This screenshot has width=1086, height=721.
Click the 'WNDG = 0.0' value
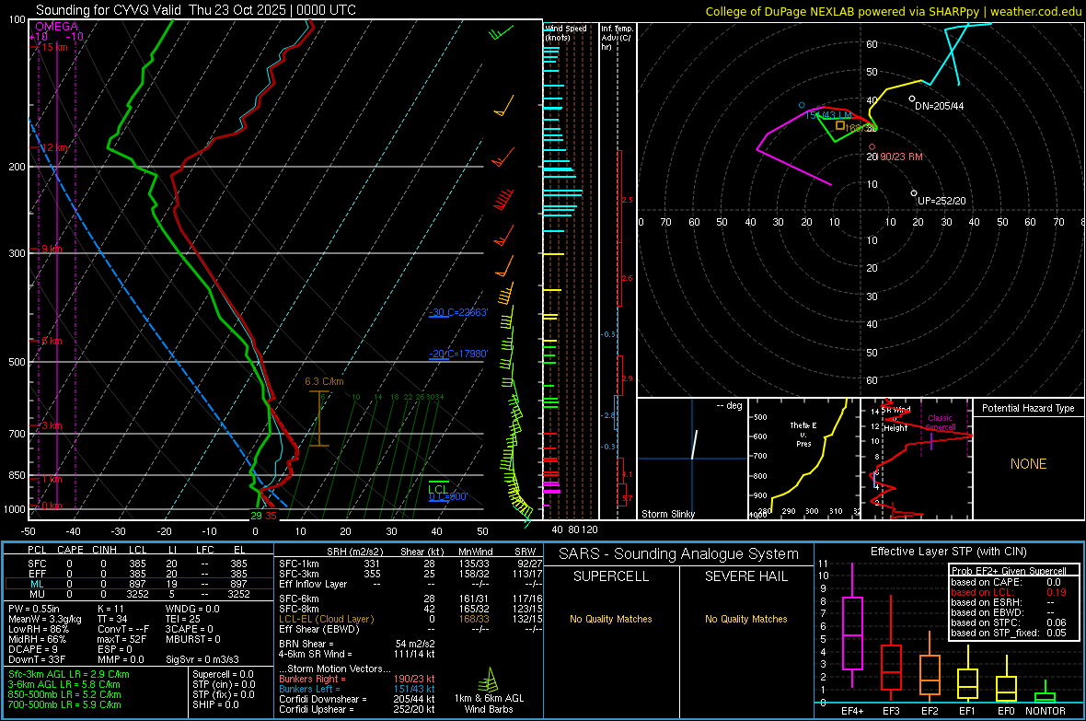click(x=192, y=609)
